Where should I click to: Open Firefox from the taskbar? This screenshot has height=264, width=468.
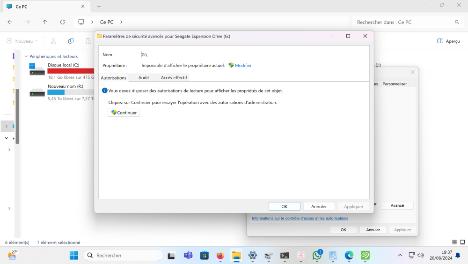[220, 256]
